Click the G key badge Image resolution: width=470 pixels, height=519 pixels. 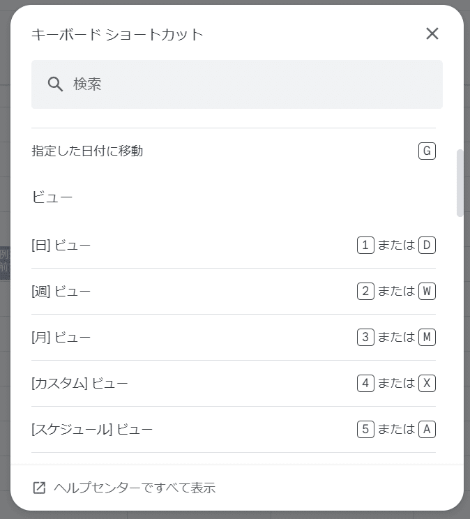click(427, 151)
